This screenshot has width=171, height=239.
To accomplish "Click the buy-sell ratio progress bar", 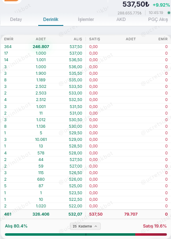I will pyautogui.click(x=86, y=234).
